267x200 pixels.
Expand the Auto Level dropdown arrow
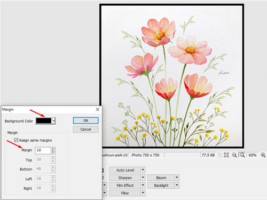click(x=143, y=170)
